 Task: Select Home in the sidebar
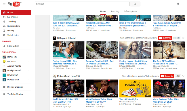click(x=16, y=13)
